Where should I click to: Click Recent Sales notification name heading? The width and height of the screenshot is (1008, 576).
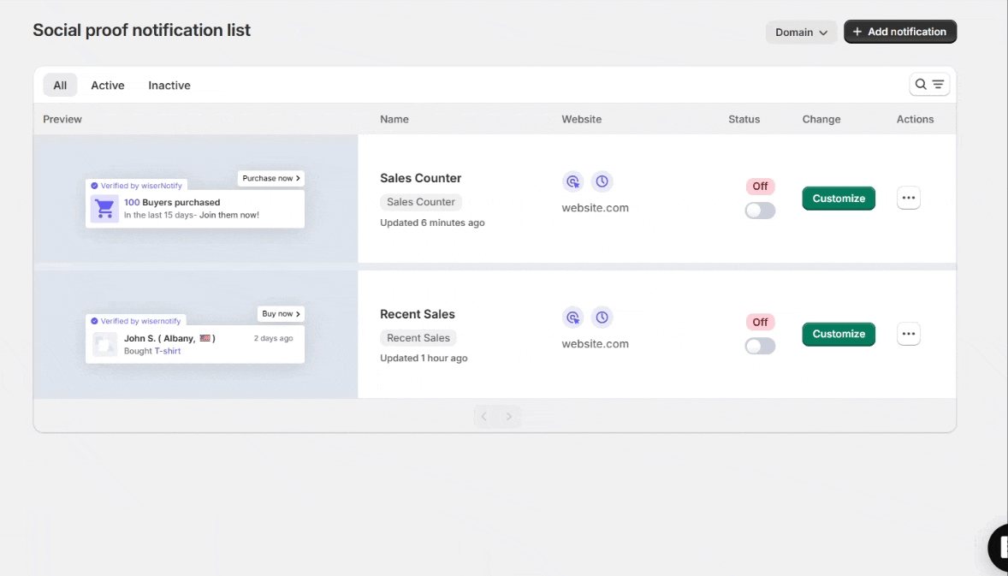[x=418, y=314]
